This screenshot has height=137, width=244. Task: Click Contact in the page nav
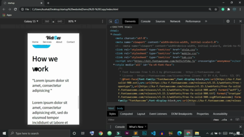point(71,42)
